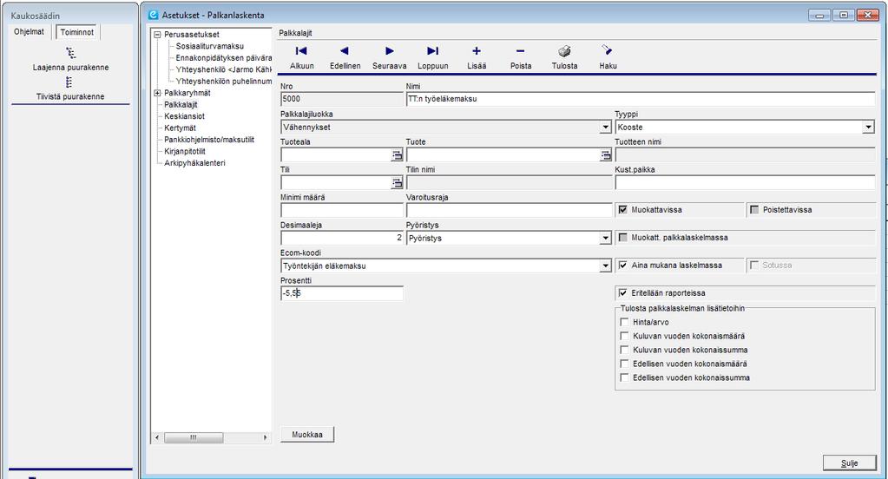Switch to the Ohjelmat tab
This screenshot has width=888, height=479.
pyautogui.click(x=29, y=32)
